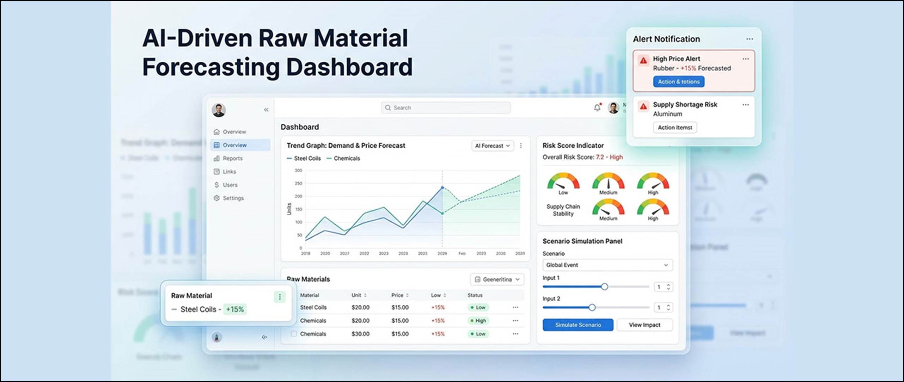Click the Input 2 slider handle

(592, 307)
